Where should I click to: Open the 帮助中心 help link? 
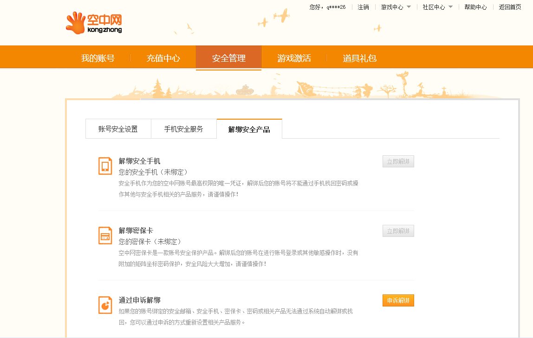pos(475,7)
